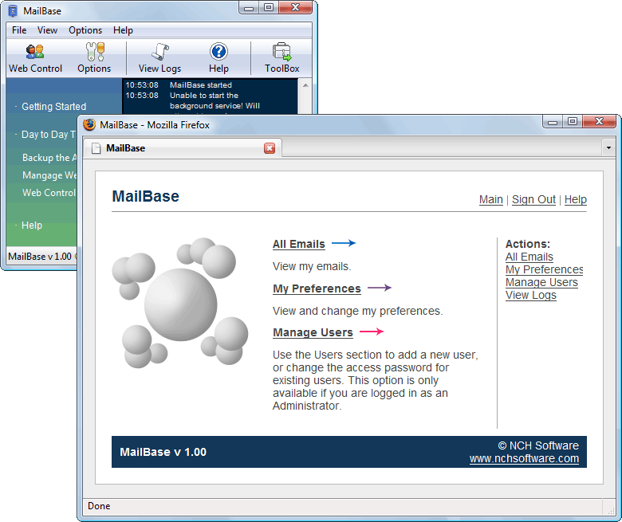Click the Main link in page header
622x522 pixels.
click(x=490, y=199)
